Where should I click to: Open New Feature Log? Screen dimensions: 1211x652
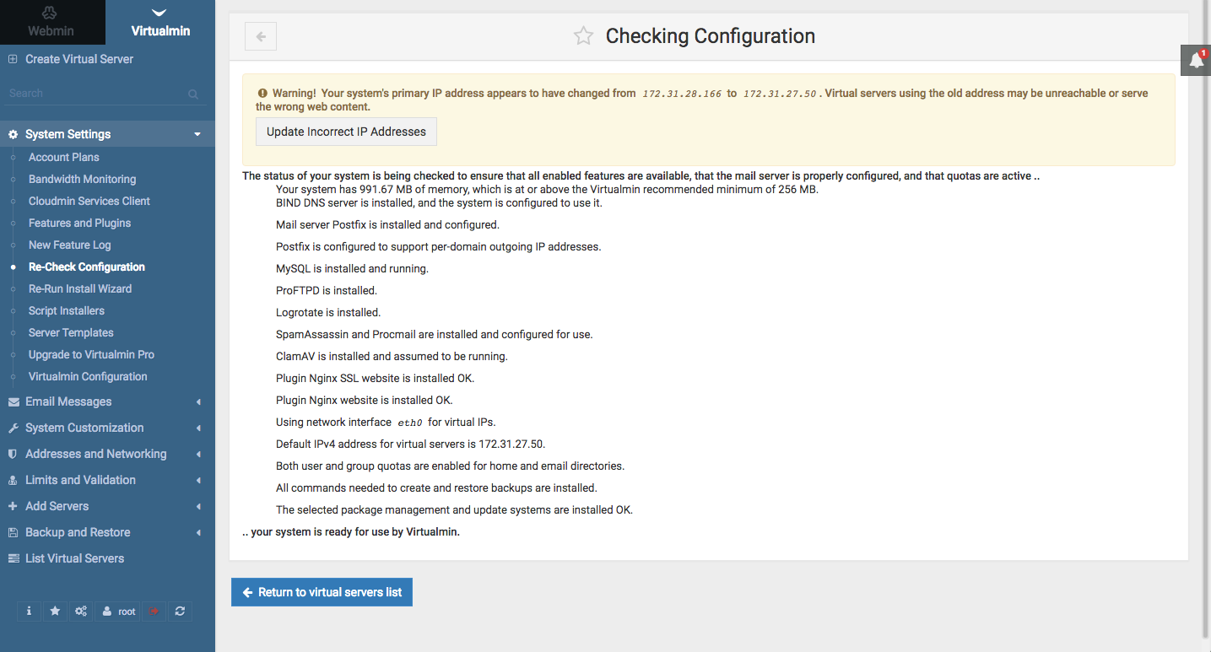pos(69,245)
